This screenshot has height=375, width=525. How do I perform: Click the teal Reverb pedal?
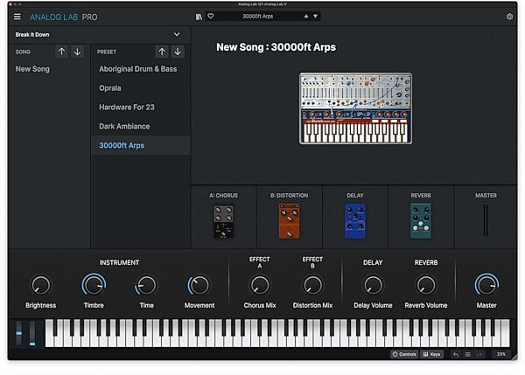tap(421, 221)
